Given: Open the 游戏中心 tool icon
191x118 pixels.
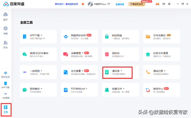Looking at the screenshot, I should tap(148, 90).
